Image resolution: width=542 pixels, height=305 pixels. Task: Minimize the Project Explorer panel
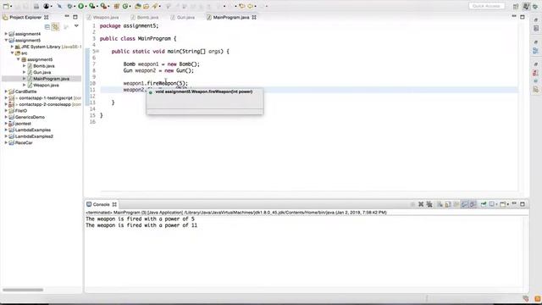(67, 17)
